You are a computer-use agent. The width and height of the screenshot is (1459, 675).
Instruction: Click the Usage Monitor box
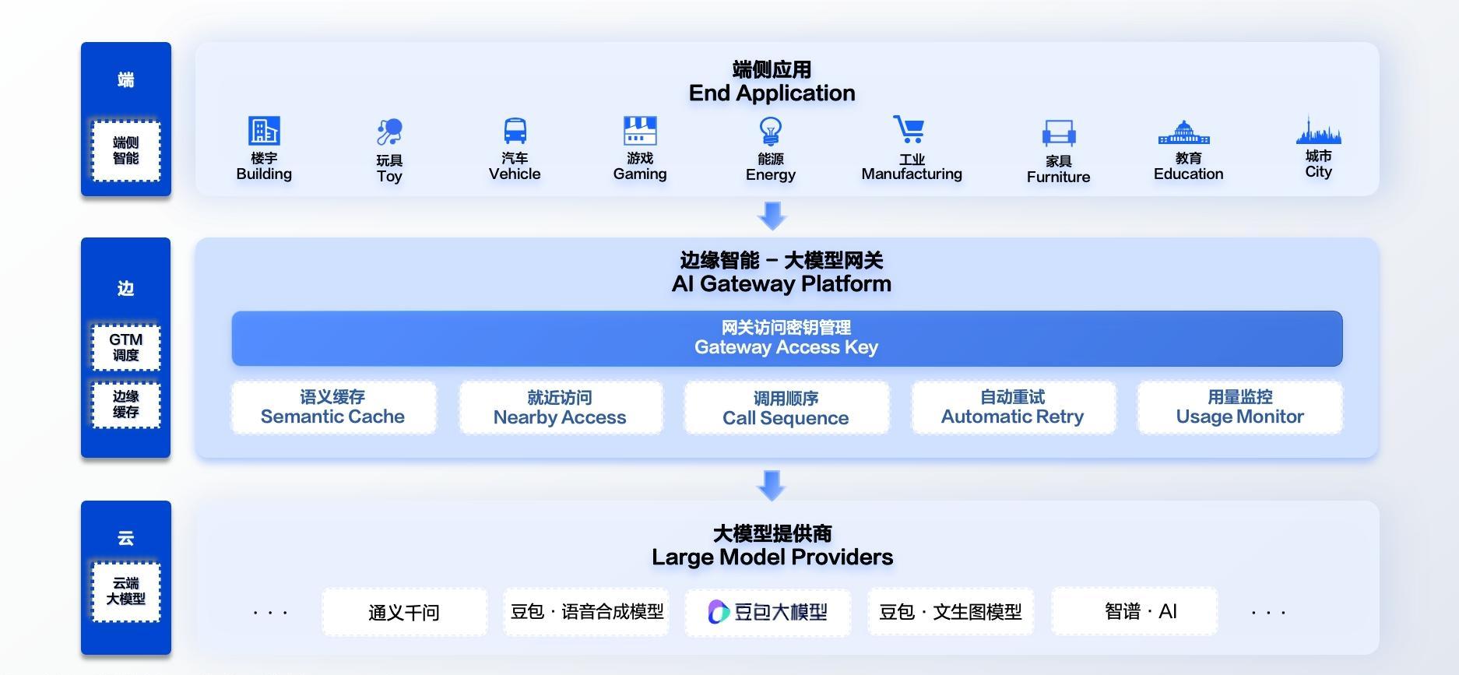coord(1239,407)
